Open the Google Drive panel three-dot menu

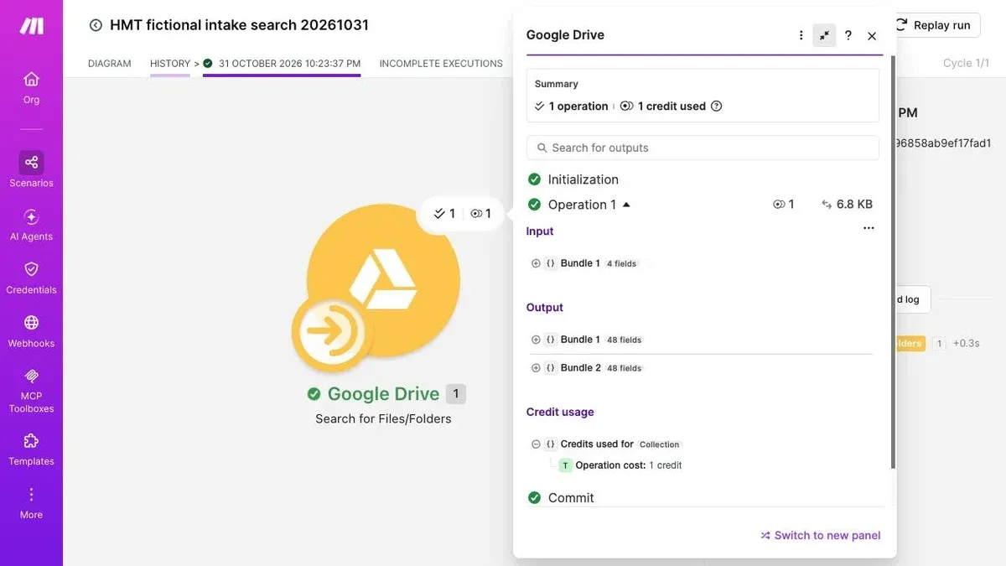coord(801,35)
